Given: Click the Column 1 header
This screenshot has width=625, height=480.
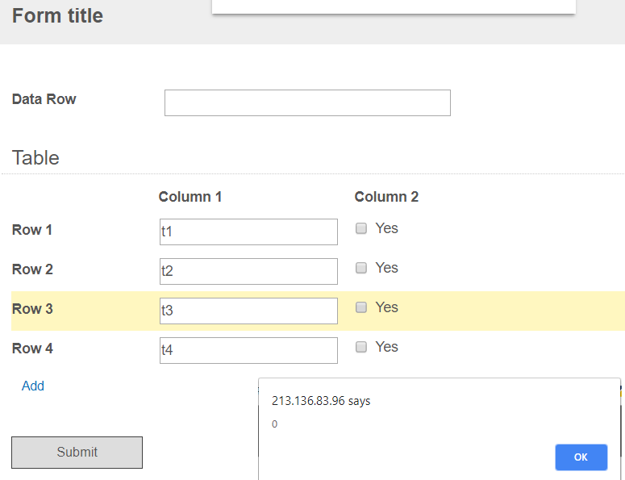Looking at the screenshot, I should [x=190, y=197].
